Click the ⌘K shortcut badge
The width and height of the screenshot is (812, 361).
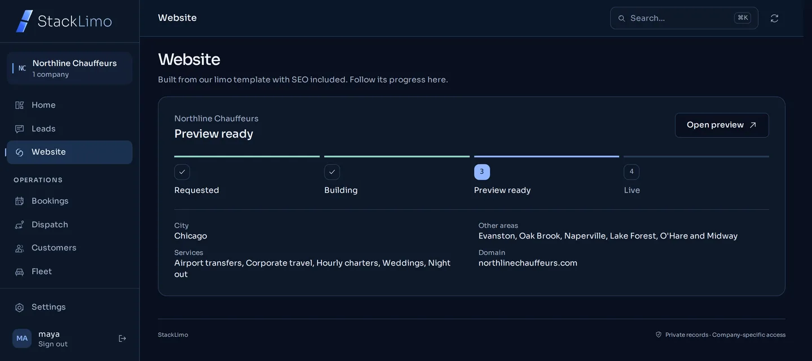click(743, 18)
